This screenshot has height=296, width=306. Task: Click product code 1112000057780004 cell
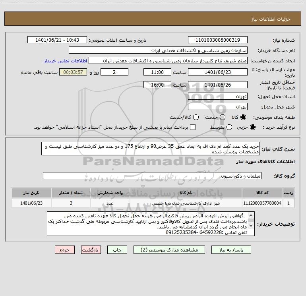pos(262,203)
